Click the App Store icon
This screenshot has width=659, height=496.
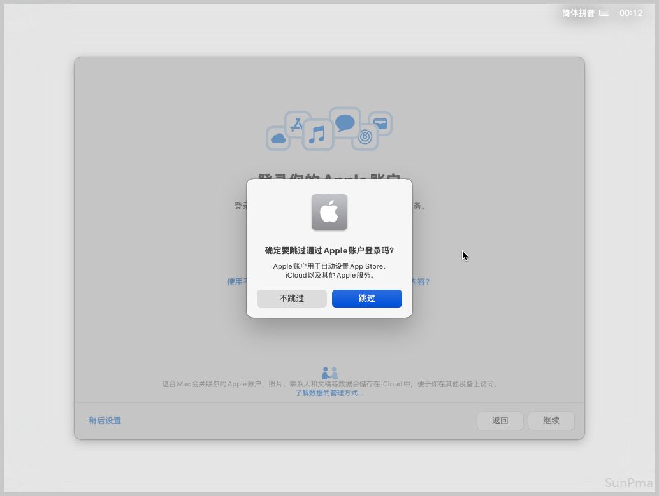(296, 124)
